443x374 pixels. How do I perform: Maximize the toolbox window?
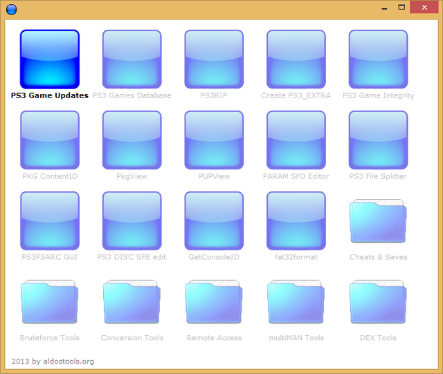[401, 8]
